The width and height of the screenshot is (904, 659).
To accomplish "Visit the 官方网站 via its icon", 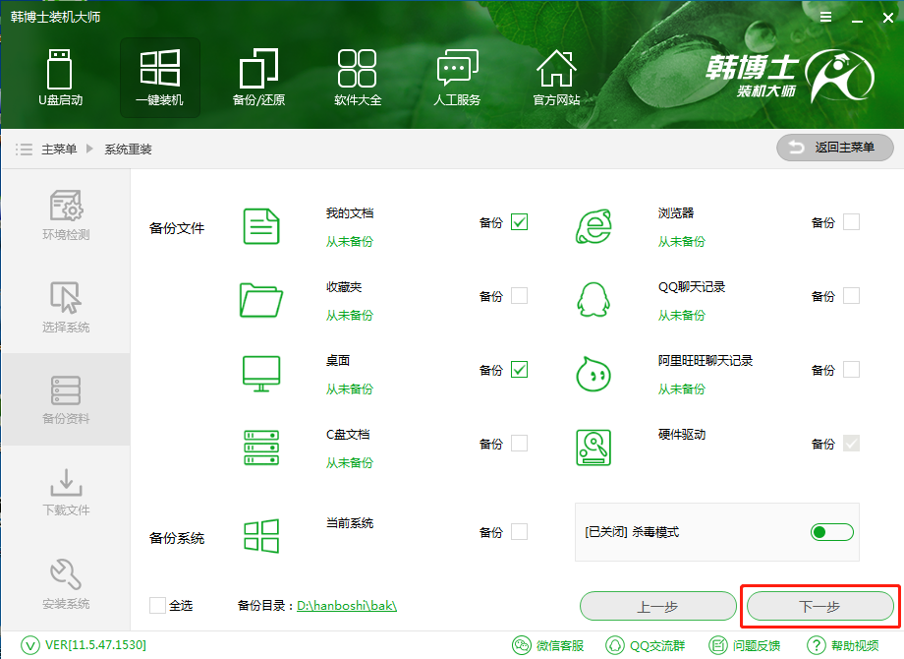I will click(x=555, y=77).
